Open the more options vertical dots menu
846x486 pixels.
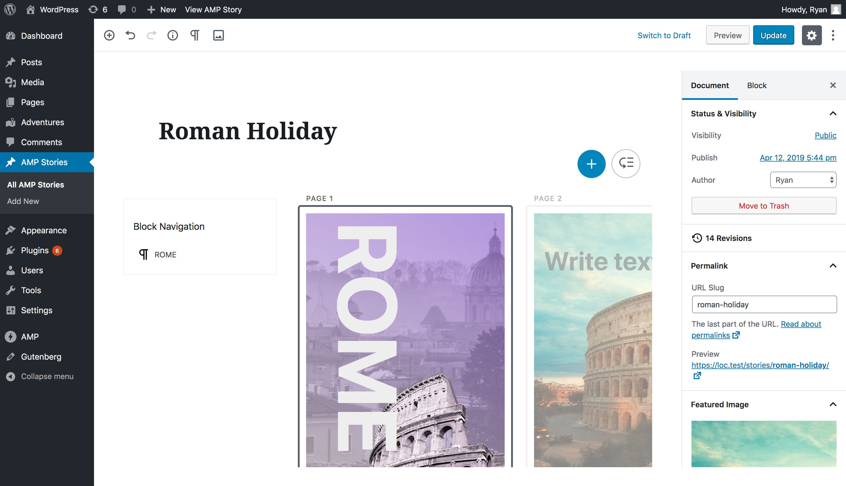tap(833, 35)
